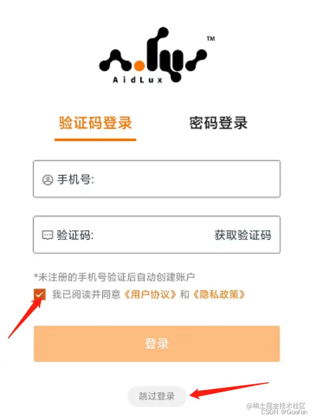This screenshot has width=316, height=420.
Task: Click the AidLux logo graphic
Action: [x=153, y=55]
